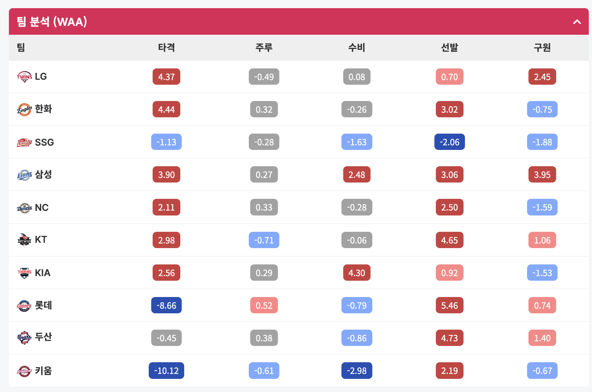Select the 수비 column header
Image resolution: width=592 pixels, height=392 pixels.
357,47
